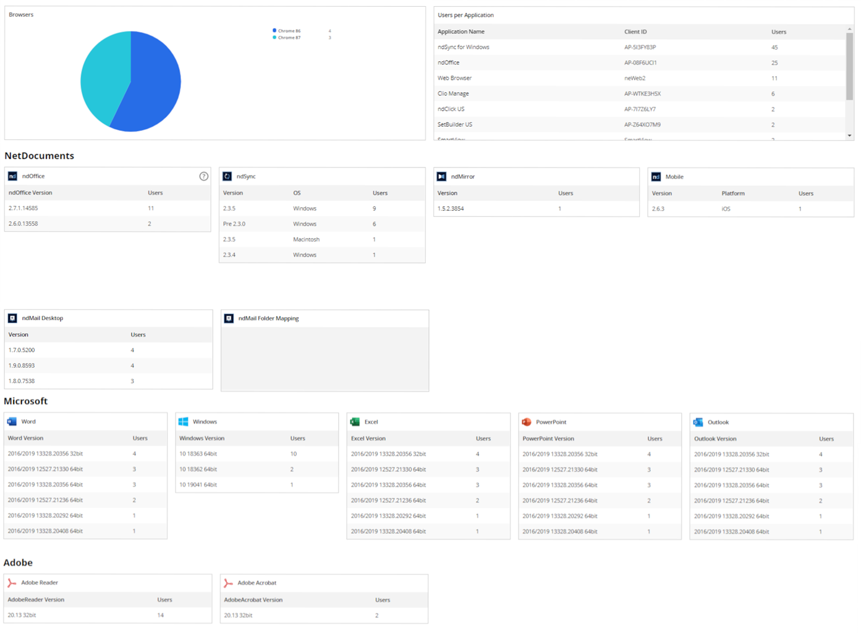Viewport: 861px width, 633px height.
Task: Select the ndSync application icon
Action: click(x=227, y=176)
